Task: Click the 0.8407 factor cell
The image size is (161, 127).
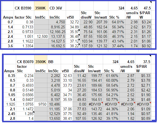Action: (25, 99)
